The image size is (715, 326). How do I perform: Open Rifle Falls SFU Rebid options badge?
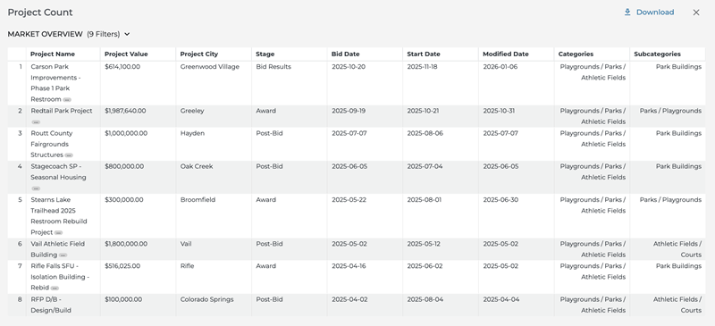point(55,288)
